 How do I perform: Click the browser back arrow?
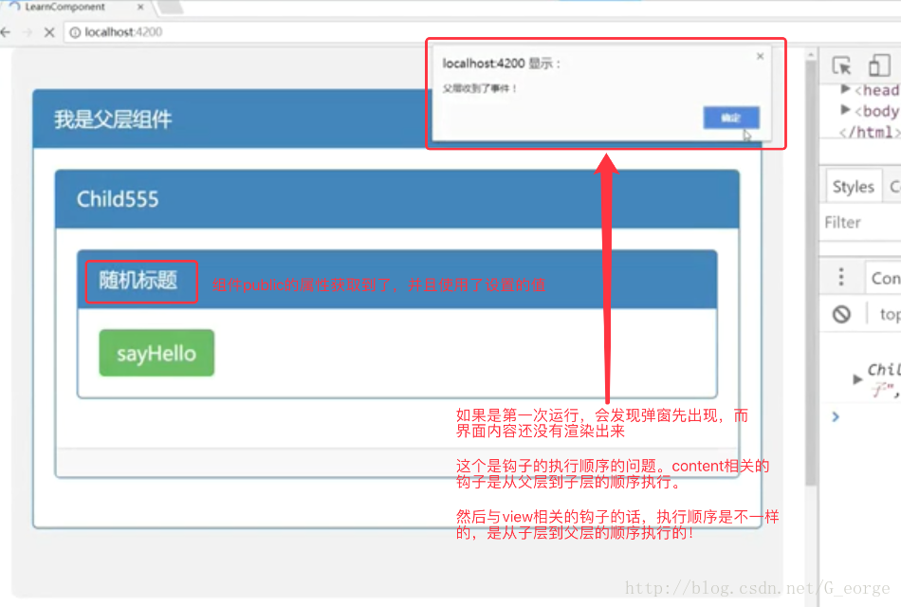point(5,32)
